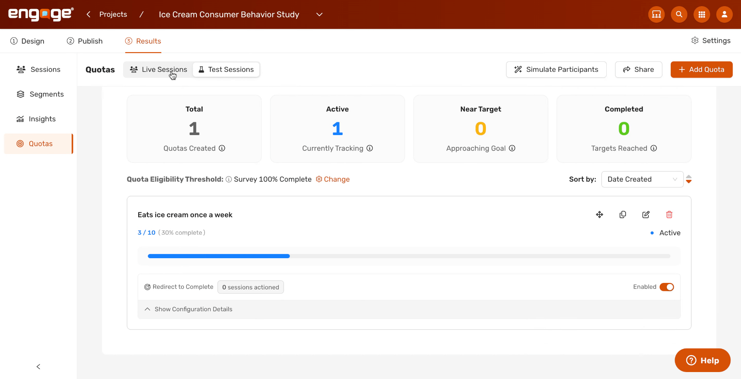Click the move handle icon on quota card
The image size is (741, 379).
(599, 215)
